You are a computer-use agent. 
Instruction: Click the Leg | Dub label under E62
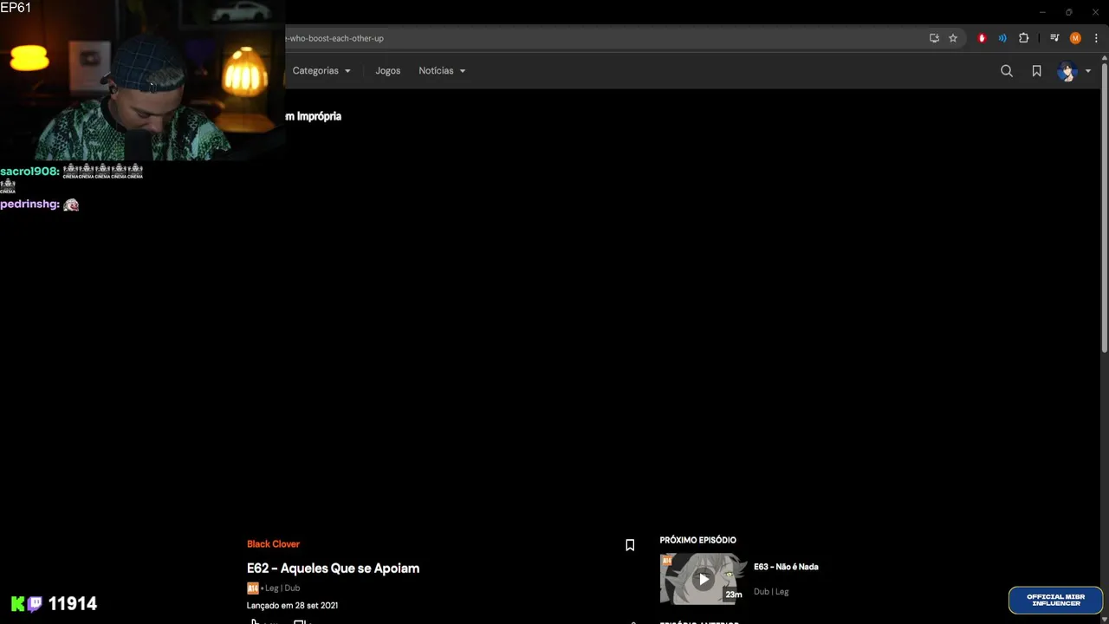(x=282, y=588)
